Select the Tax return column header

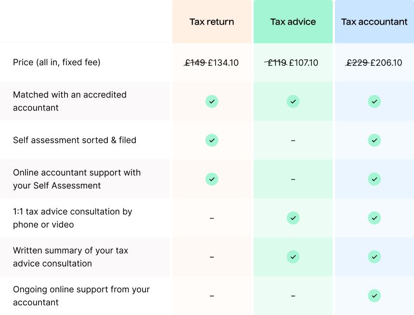(x=212, y=22)
